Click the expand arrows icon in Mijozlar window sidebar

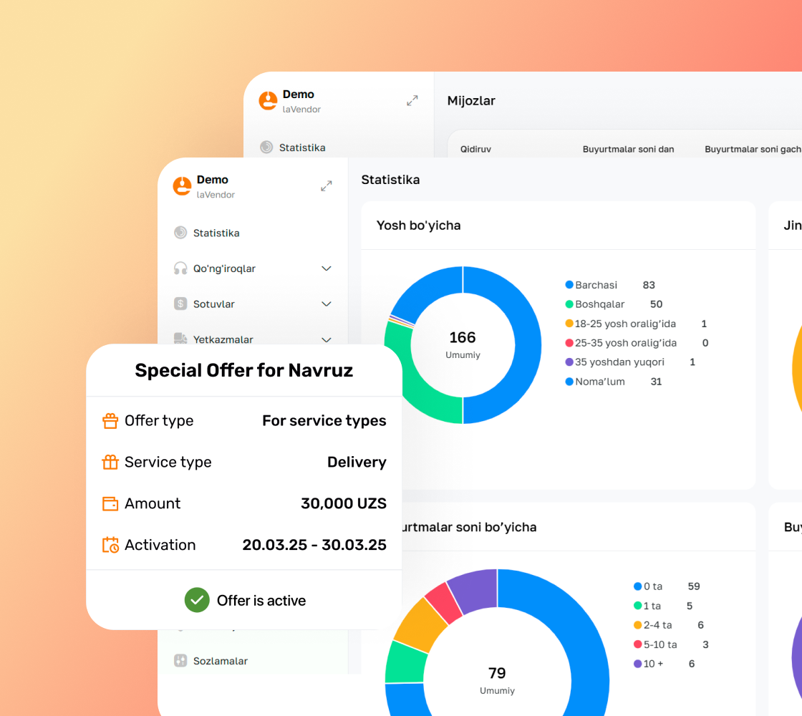[412, 101]
